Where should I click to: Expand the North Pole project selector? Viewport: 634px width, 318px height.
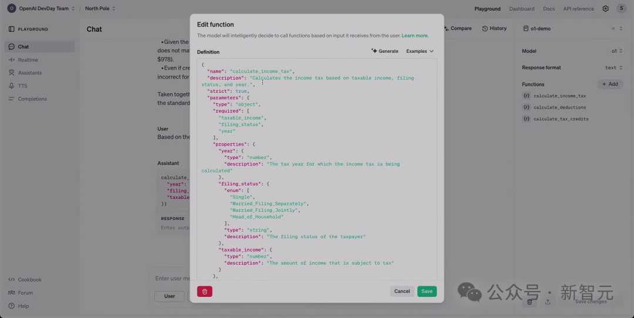click(x=100, y=9)
